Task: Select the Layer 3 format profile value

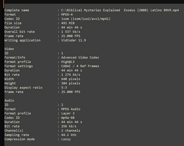Action: [x=68, y=113]
